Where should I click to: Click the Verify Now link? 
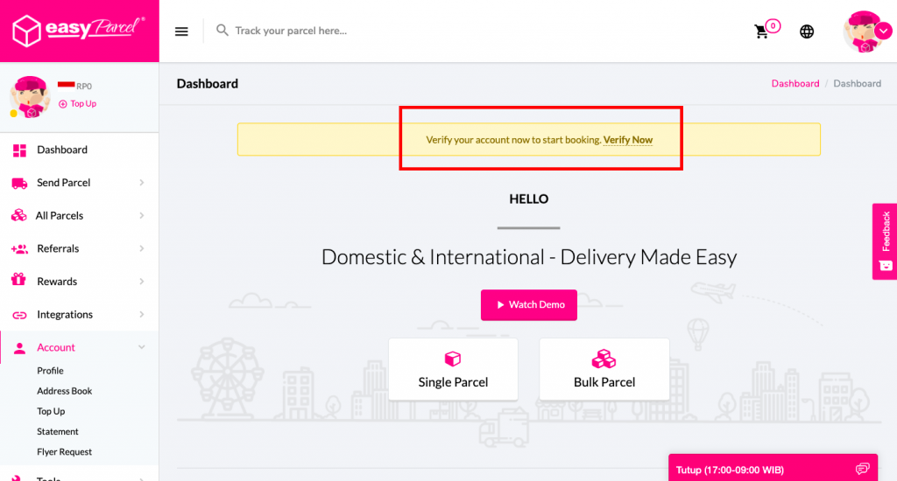(628, 140)
